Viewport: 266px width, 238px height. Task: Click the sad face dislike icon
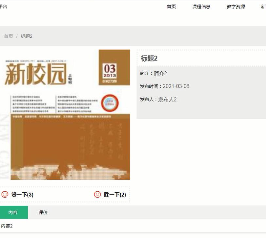pos(97,195)
